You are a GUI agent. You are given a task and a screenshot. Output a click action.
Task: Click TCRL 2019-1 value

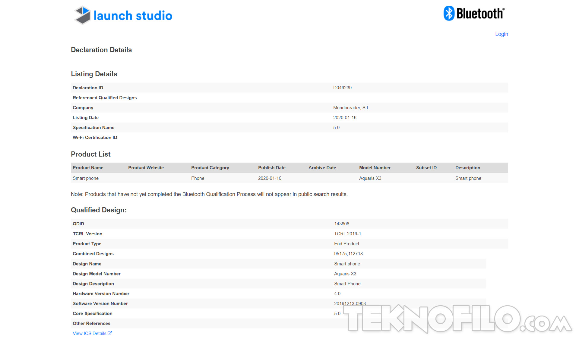[x=347, y=234]
